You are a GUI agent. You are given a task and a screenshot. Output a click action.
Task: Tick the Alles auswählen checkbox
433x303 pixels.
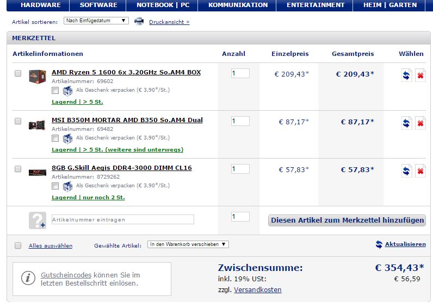tap(18, 245)
